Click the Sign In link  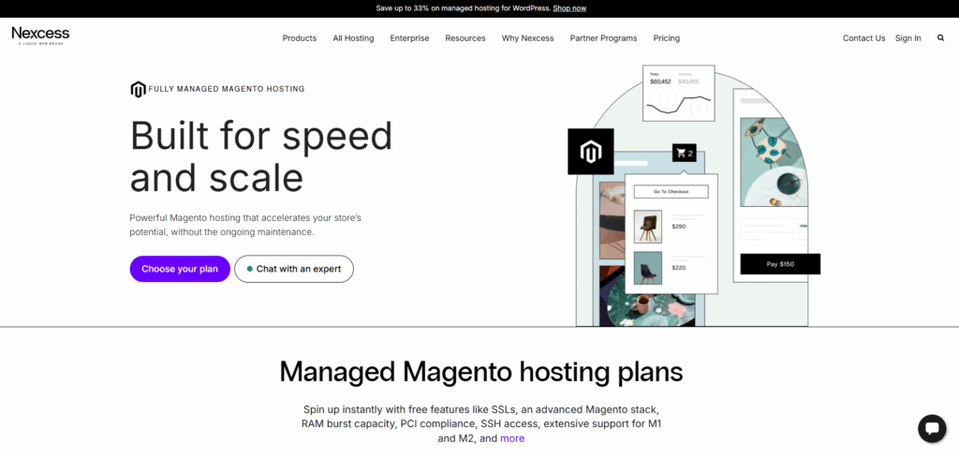point(908,37)
